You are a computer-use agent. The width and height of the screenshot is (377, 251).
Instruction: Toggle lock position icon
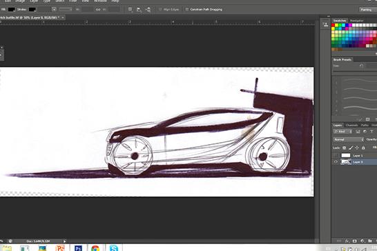pos(357,148)
